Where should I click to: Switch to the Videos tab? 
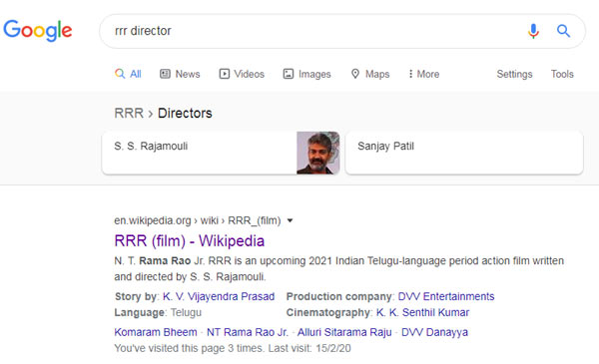[x=242, y=74]
